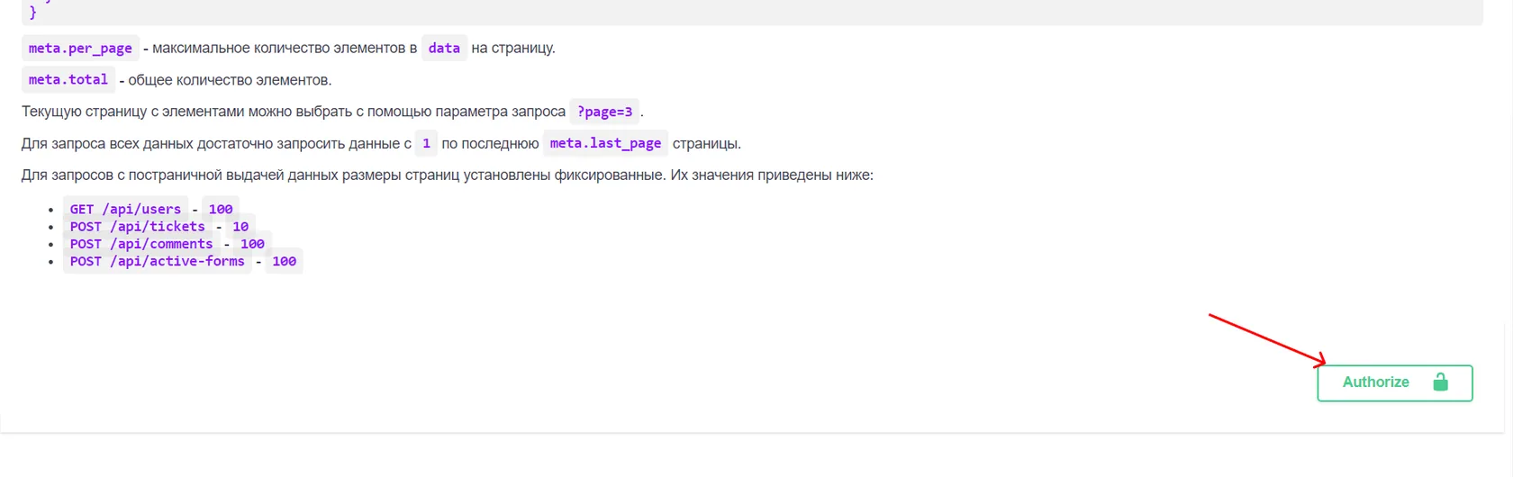Select POST /api/active-forms endpoint text
Image resolution: width=1513 pixels, height=477 pixels.
(x=158, y=261)
